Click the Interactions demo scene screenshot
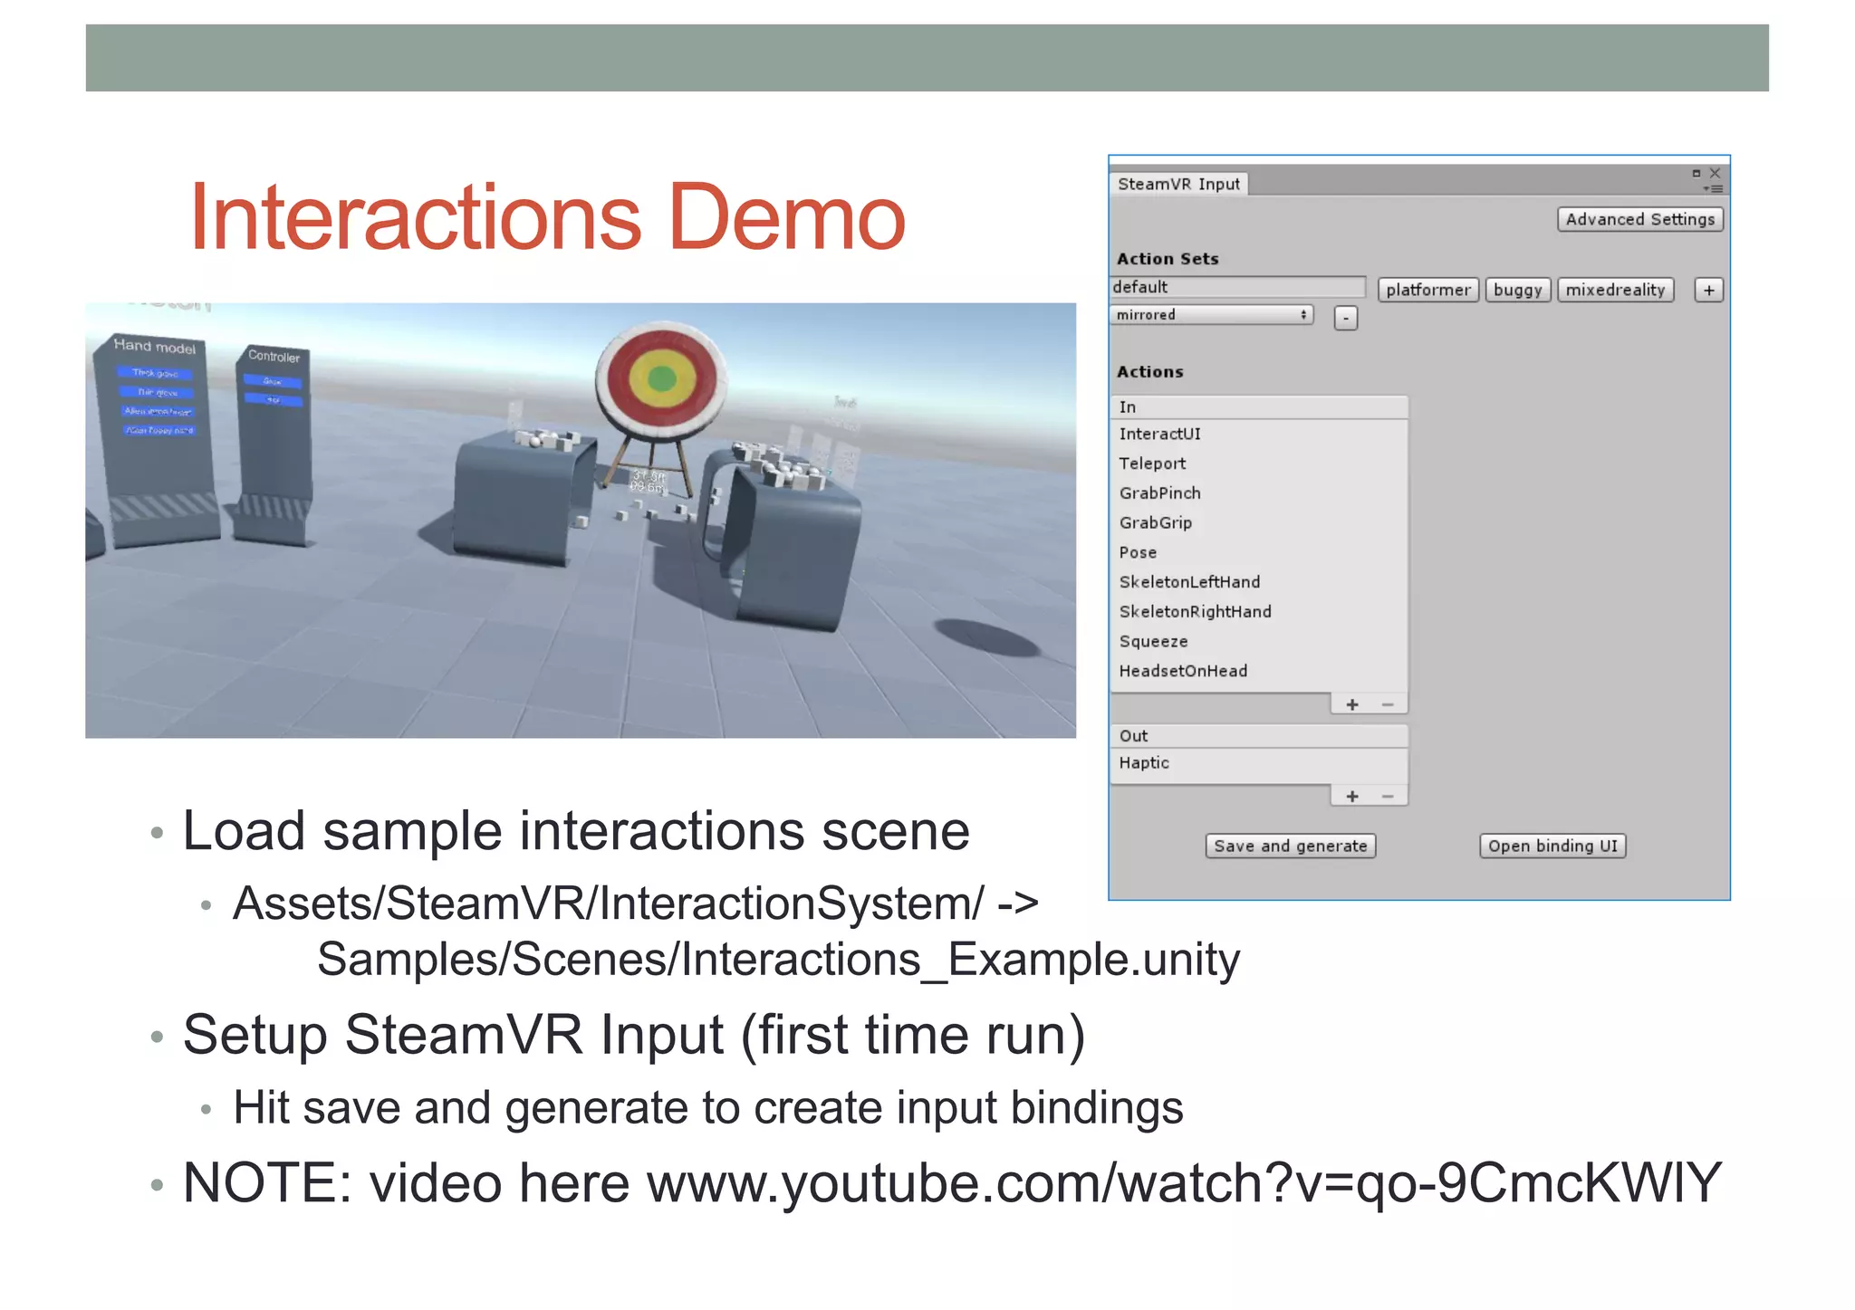Screen dimensions: 1855x1310 [581, 521]
